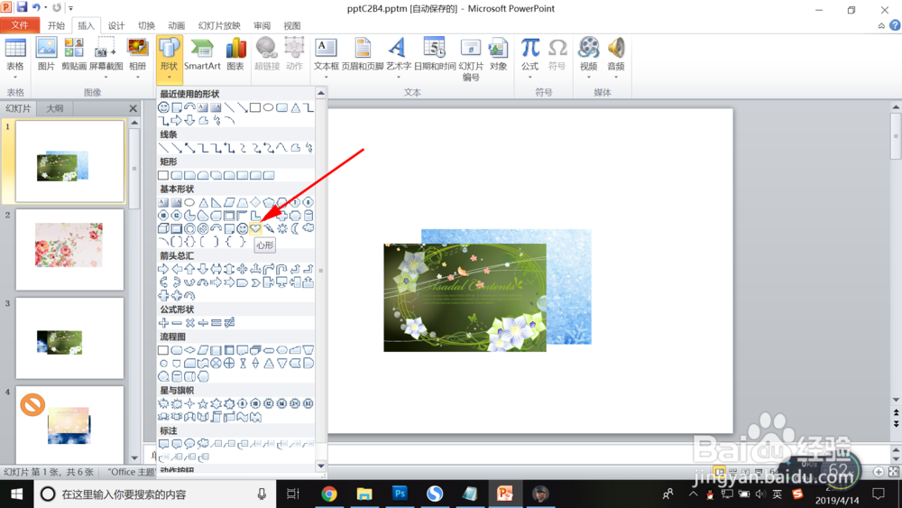This screenshot has width=902, height=508.
Task: Click shapes gallery scroll-down arrow
Action: click(321, 466)
